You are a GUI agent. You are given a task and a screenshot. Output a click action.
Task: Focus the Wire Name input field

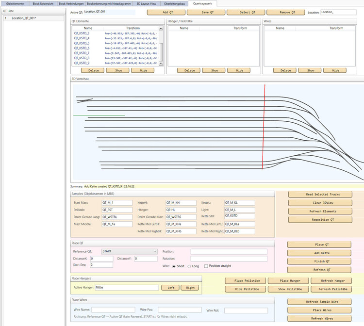point(113,310)
